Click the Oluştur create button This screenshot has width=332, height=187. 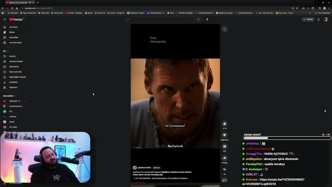(x=308, y=19)
